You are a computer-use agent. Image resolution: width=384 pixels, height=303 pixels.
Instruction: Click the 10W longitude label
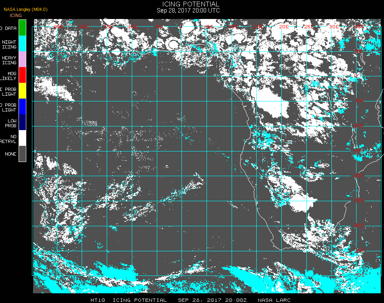point(133,27)
